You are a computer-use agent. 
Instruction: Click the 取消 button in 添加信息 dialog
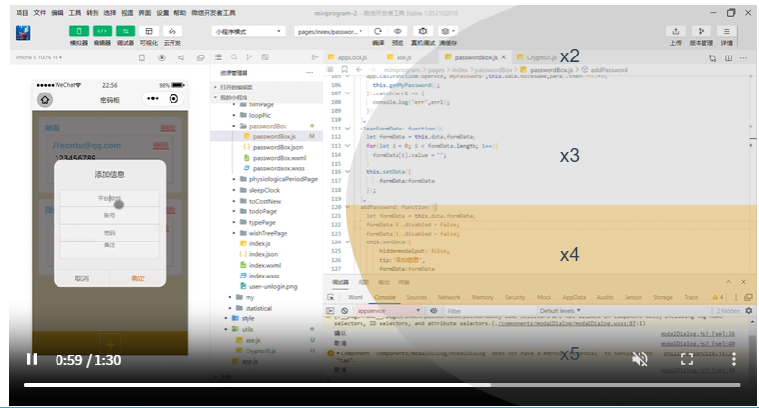[82, 278]
